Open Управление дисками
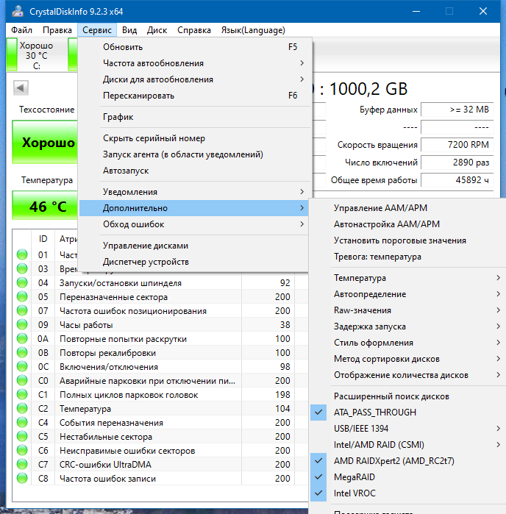 click(x=193, y=246)
